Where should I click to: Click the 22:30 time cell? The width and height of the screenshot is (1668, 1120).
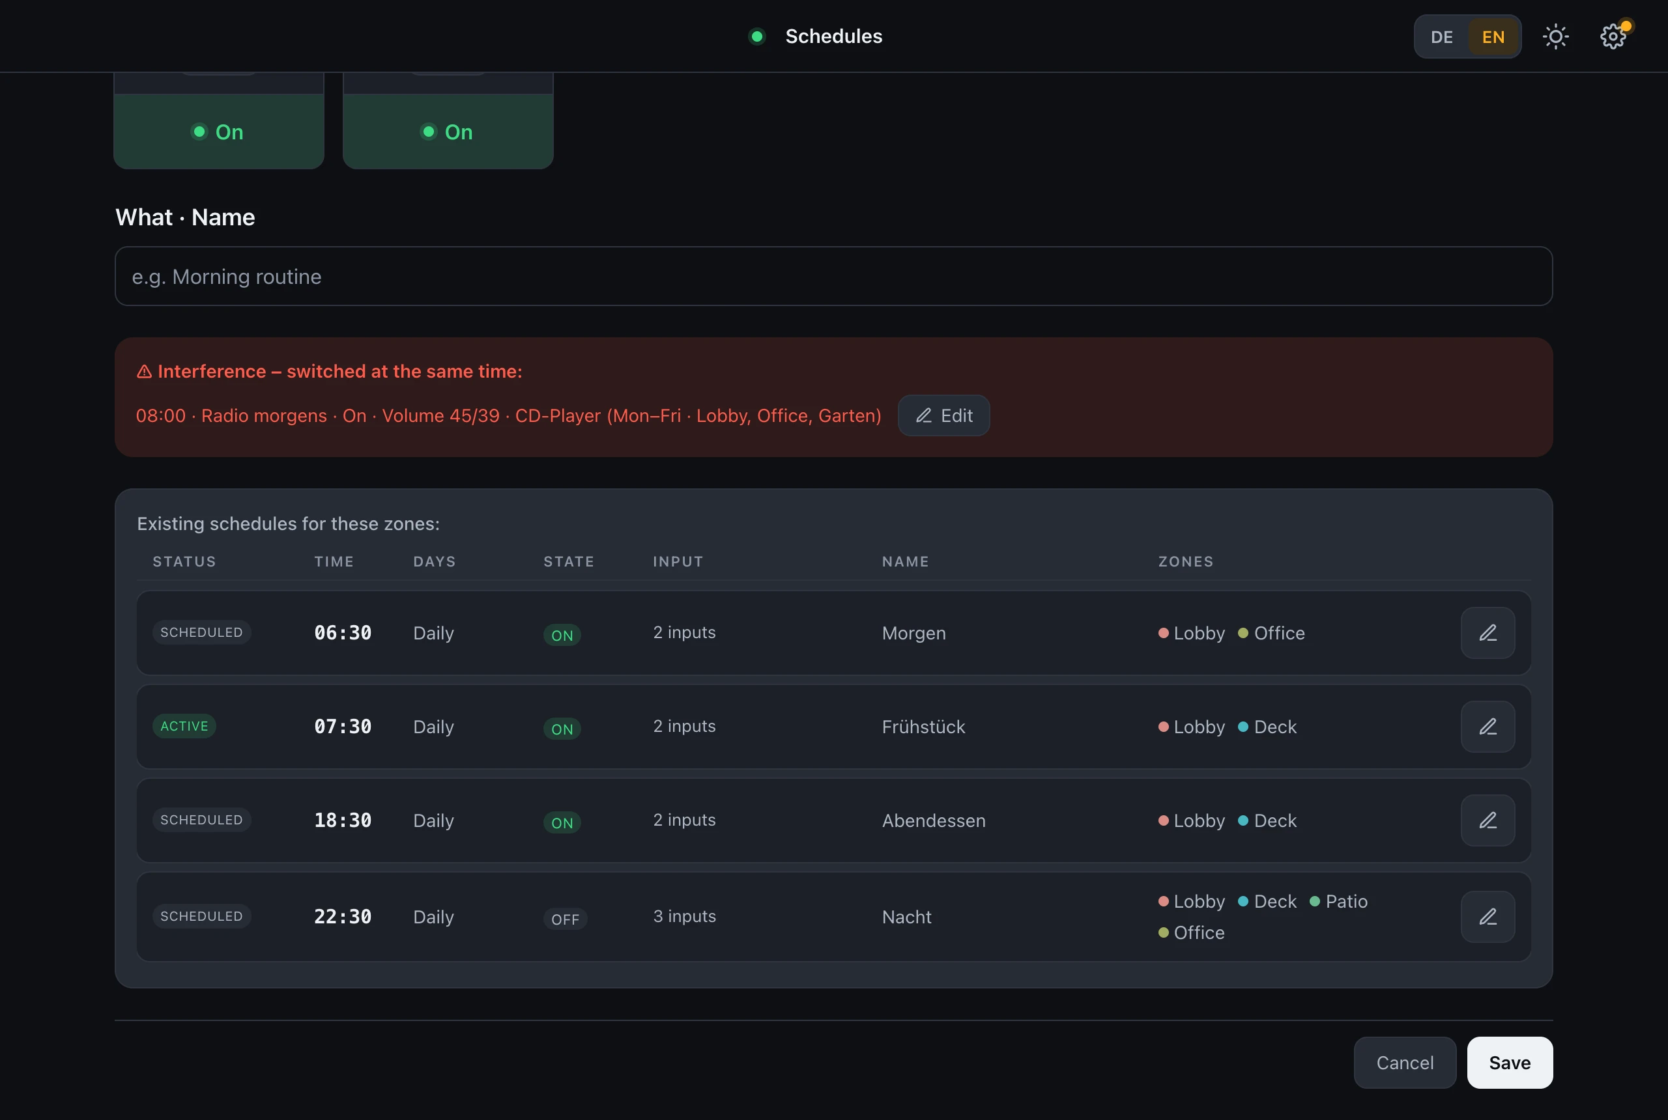click(x=343, y=916)
